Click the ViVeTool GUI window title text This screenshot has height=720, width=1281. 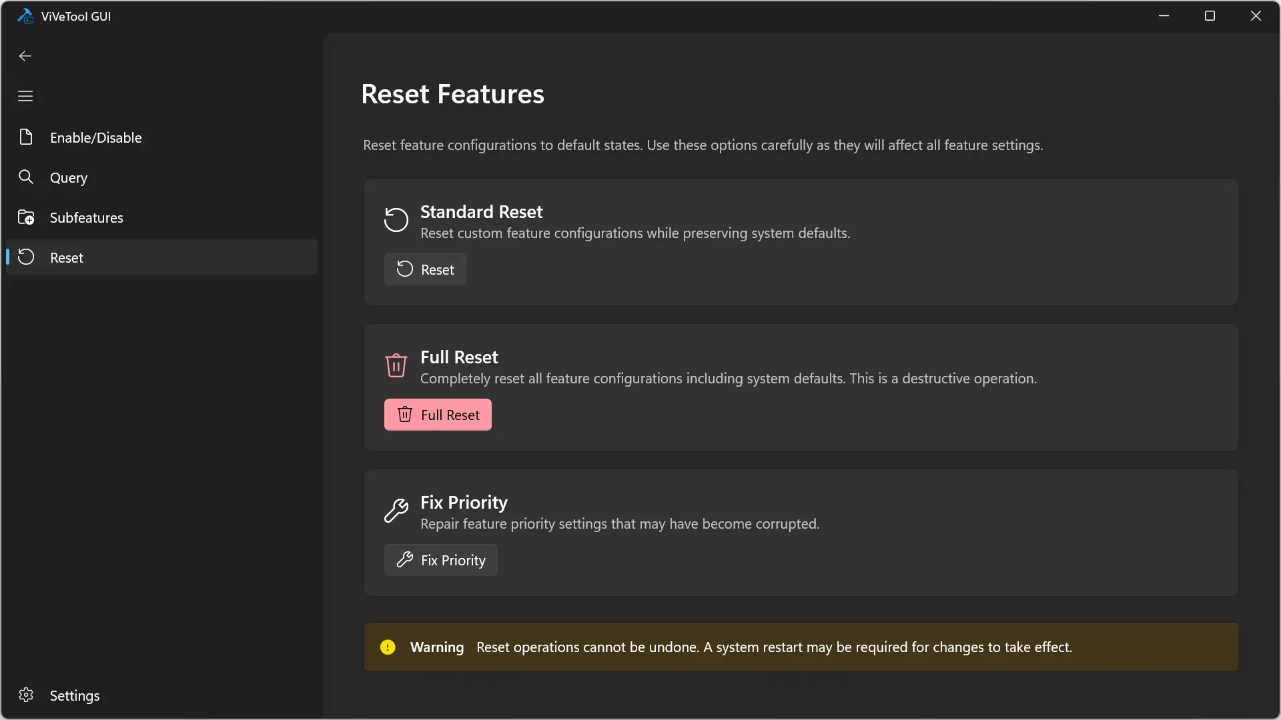click(x=76, y=16)
